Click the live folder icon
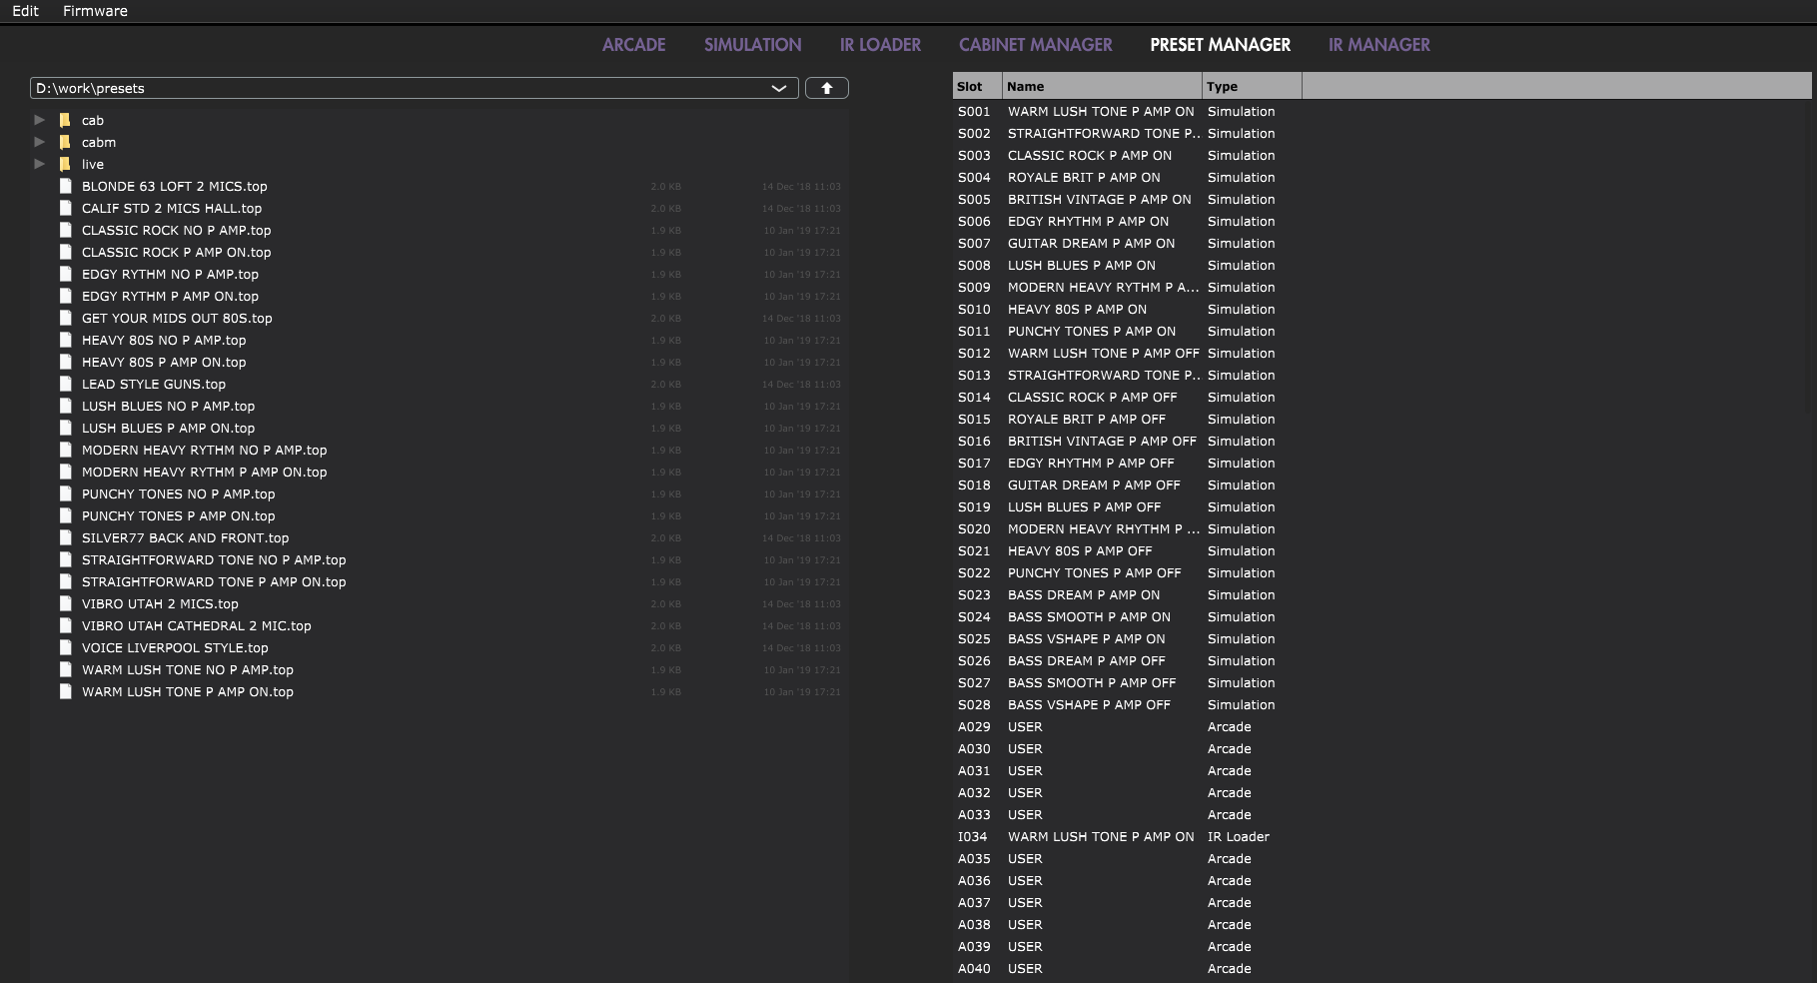Viewport: 1817px width, 983px height. point(65,164)
